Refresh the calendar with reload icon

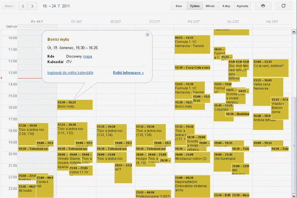[x=284, y=6]
